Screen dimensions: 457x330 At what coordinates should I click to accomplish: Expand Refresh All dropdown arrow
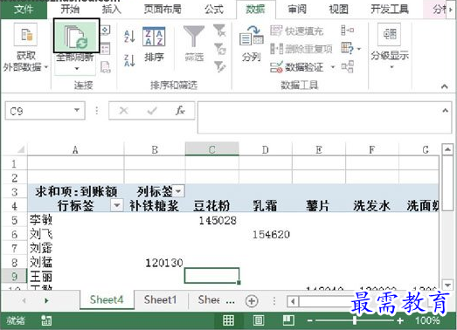pos(77,69)
